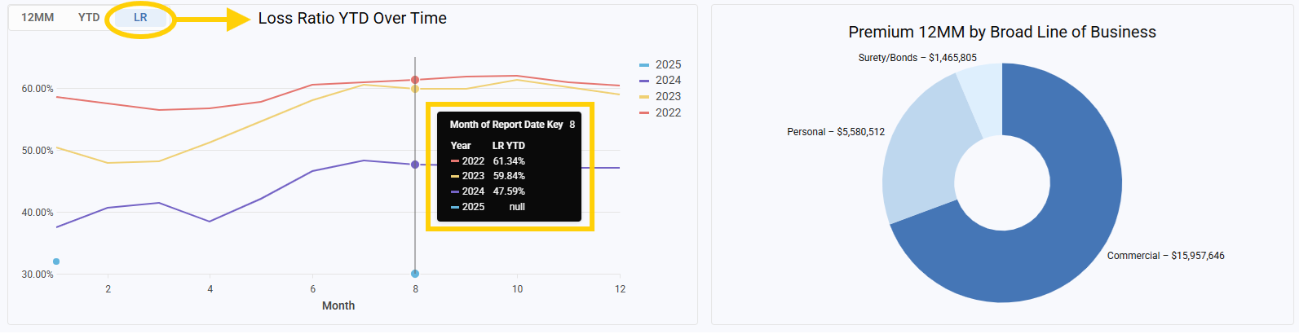Switch to the YTD tab
Screen dimensions: 1299x334
[89, 17]
